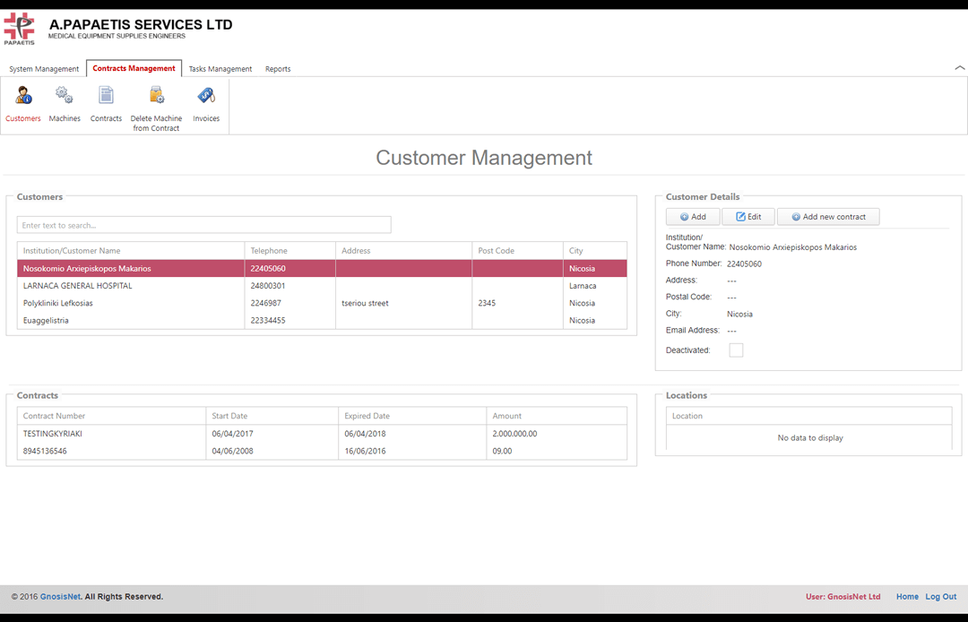Viewport: 968px width, 622px height.
Task: Toggle the Deactivated checkbox
Action: (x=736, y=350)
